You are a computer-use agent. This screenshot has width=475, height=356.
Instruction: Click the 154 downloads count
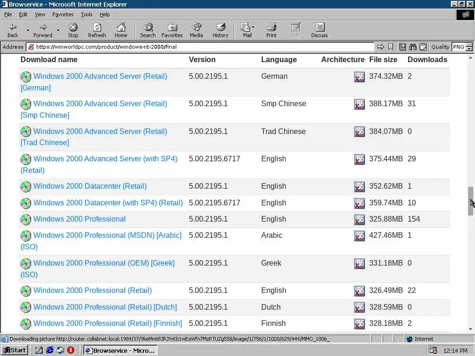tap(414, 219)
